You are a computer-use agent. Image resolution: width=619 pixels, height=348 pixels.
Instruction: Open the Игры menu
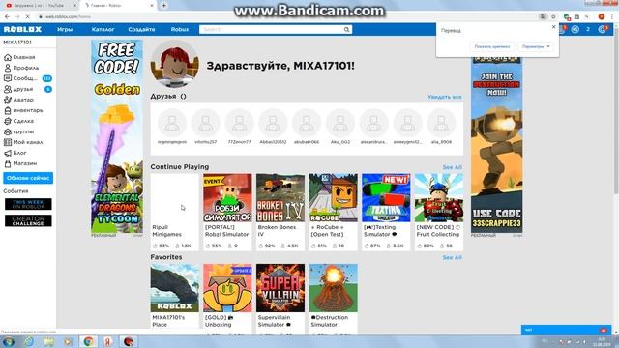[65, 30]
